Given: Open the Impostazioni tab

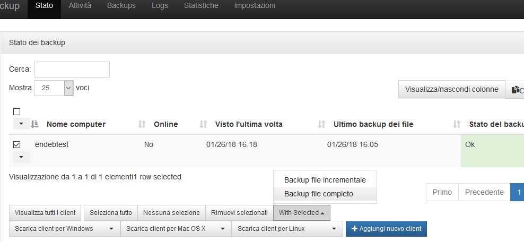Looking at the screenshot, I should tap(255, 6).
